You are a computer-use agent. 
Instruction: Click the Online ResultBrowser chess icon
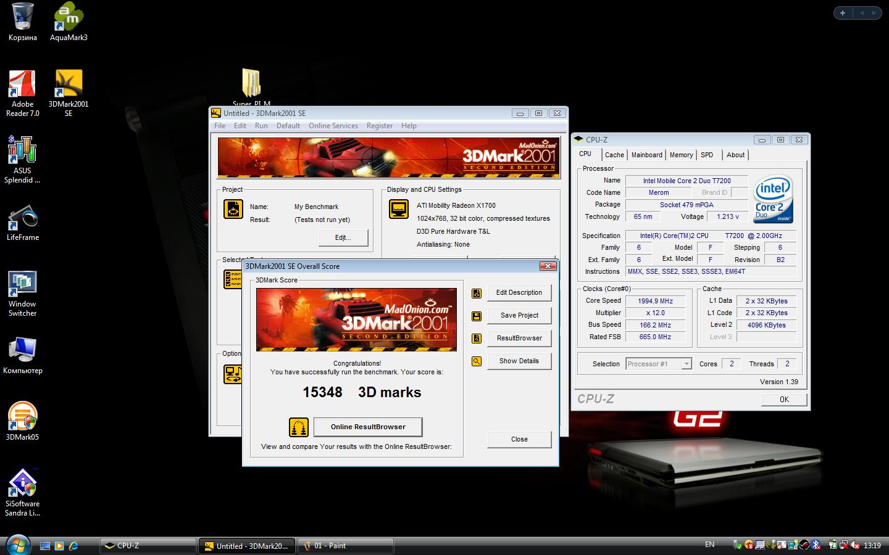(x=299, y=427)
